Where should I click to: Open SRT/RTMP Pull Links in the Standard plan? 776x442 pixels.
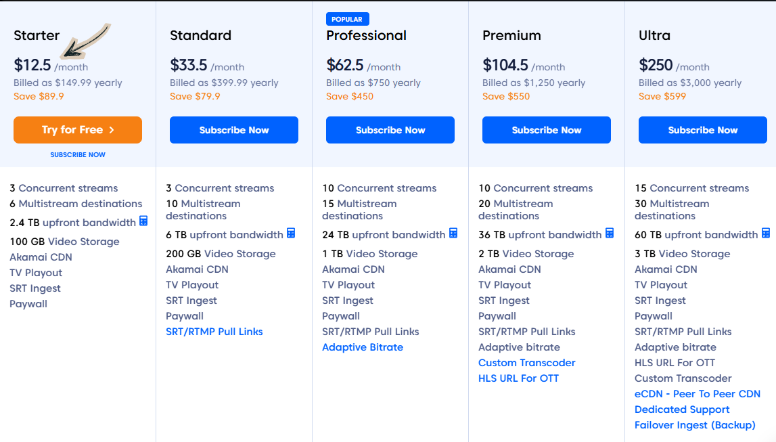pyautogui.click(x=214, y=332)
